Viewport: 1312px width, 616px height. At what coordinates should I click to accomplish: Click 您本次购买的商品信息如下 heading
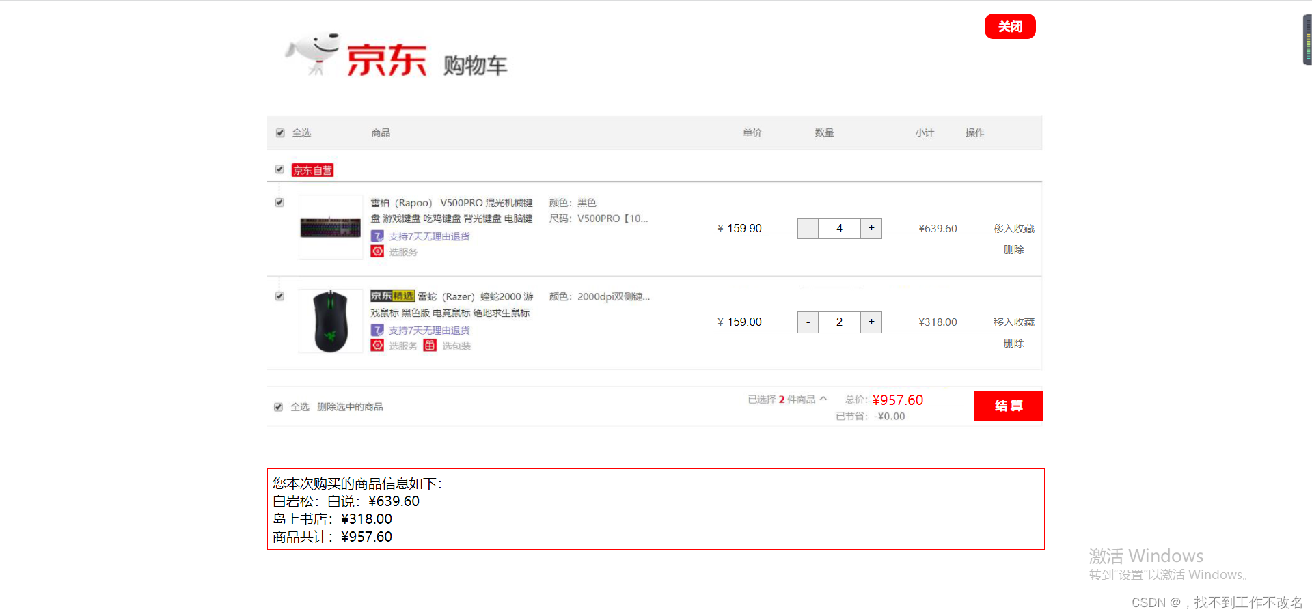[x=357, y=484]
